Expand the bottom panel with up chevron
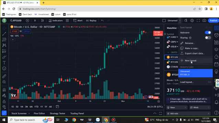This screenshot has width=219, height=123. click(155, 113)
